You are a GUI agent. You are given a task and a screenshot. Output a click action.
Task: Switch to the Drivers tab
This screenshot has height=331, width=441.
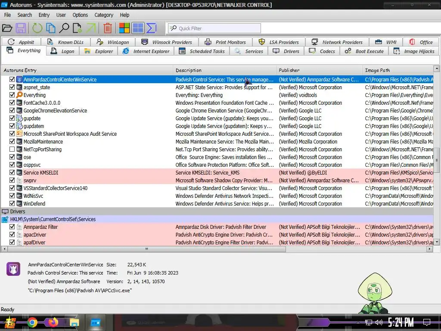click(286, 51)
